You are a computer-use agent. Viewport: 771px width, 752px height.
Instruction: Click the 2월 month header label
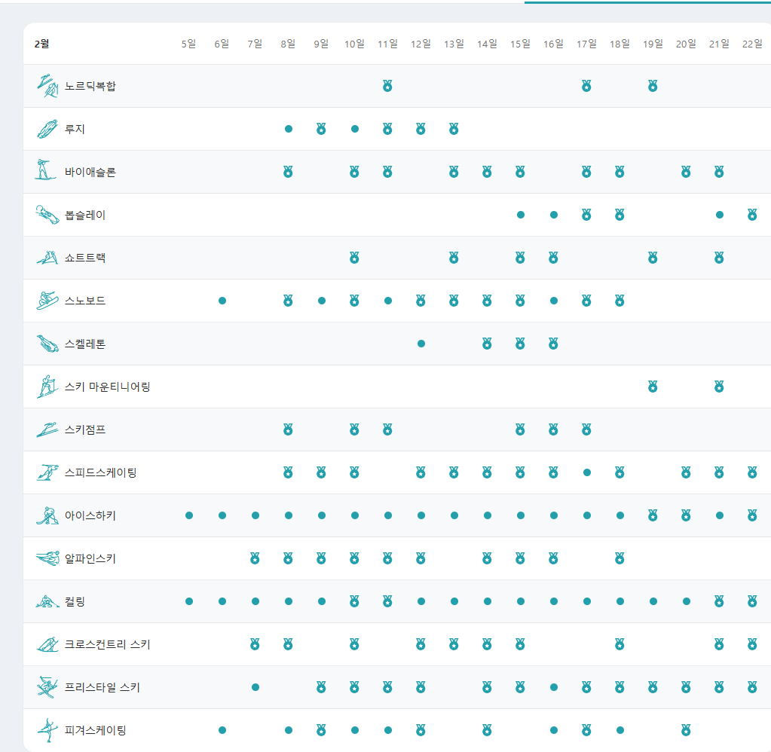click(x=41, y=44)
